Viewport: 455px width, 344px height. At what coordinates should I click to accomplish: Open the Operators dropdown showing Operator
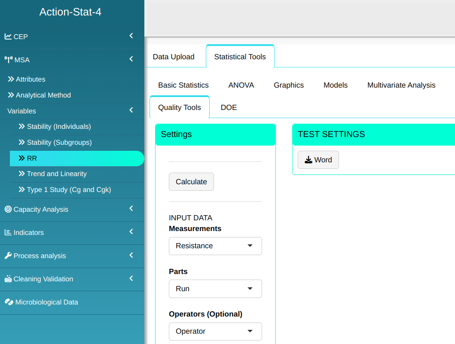pos(215,331)
